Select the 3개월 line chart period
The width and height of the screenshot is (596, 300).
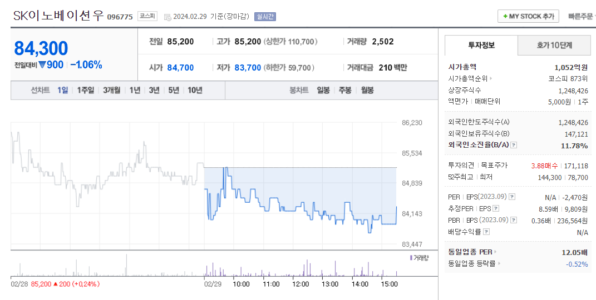point(112,90)
